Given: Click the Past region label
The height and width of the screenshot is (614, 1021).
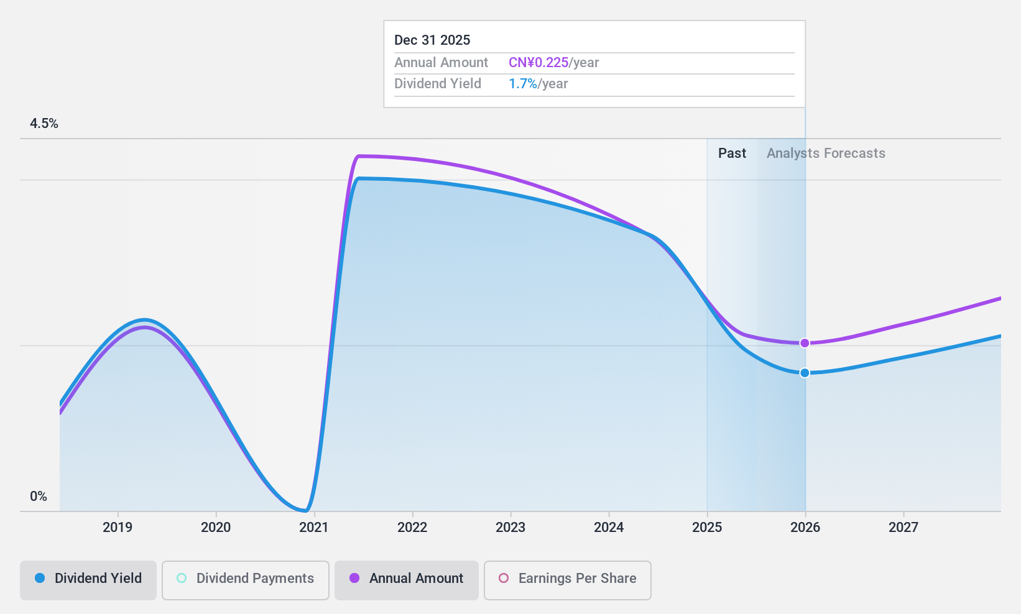Looking at the screenshot, I should (732, 153).
